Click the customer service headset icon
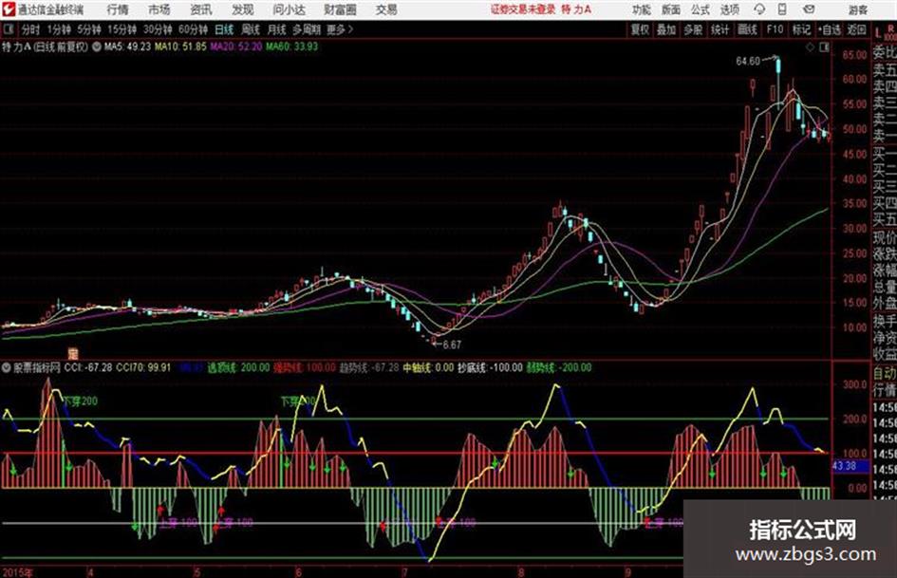 759,9
